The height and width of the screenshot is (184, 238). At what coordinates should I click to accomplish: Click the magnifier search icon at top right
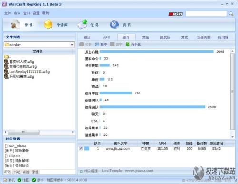tap(231, 14)
